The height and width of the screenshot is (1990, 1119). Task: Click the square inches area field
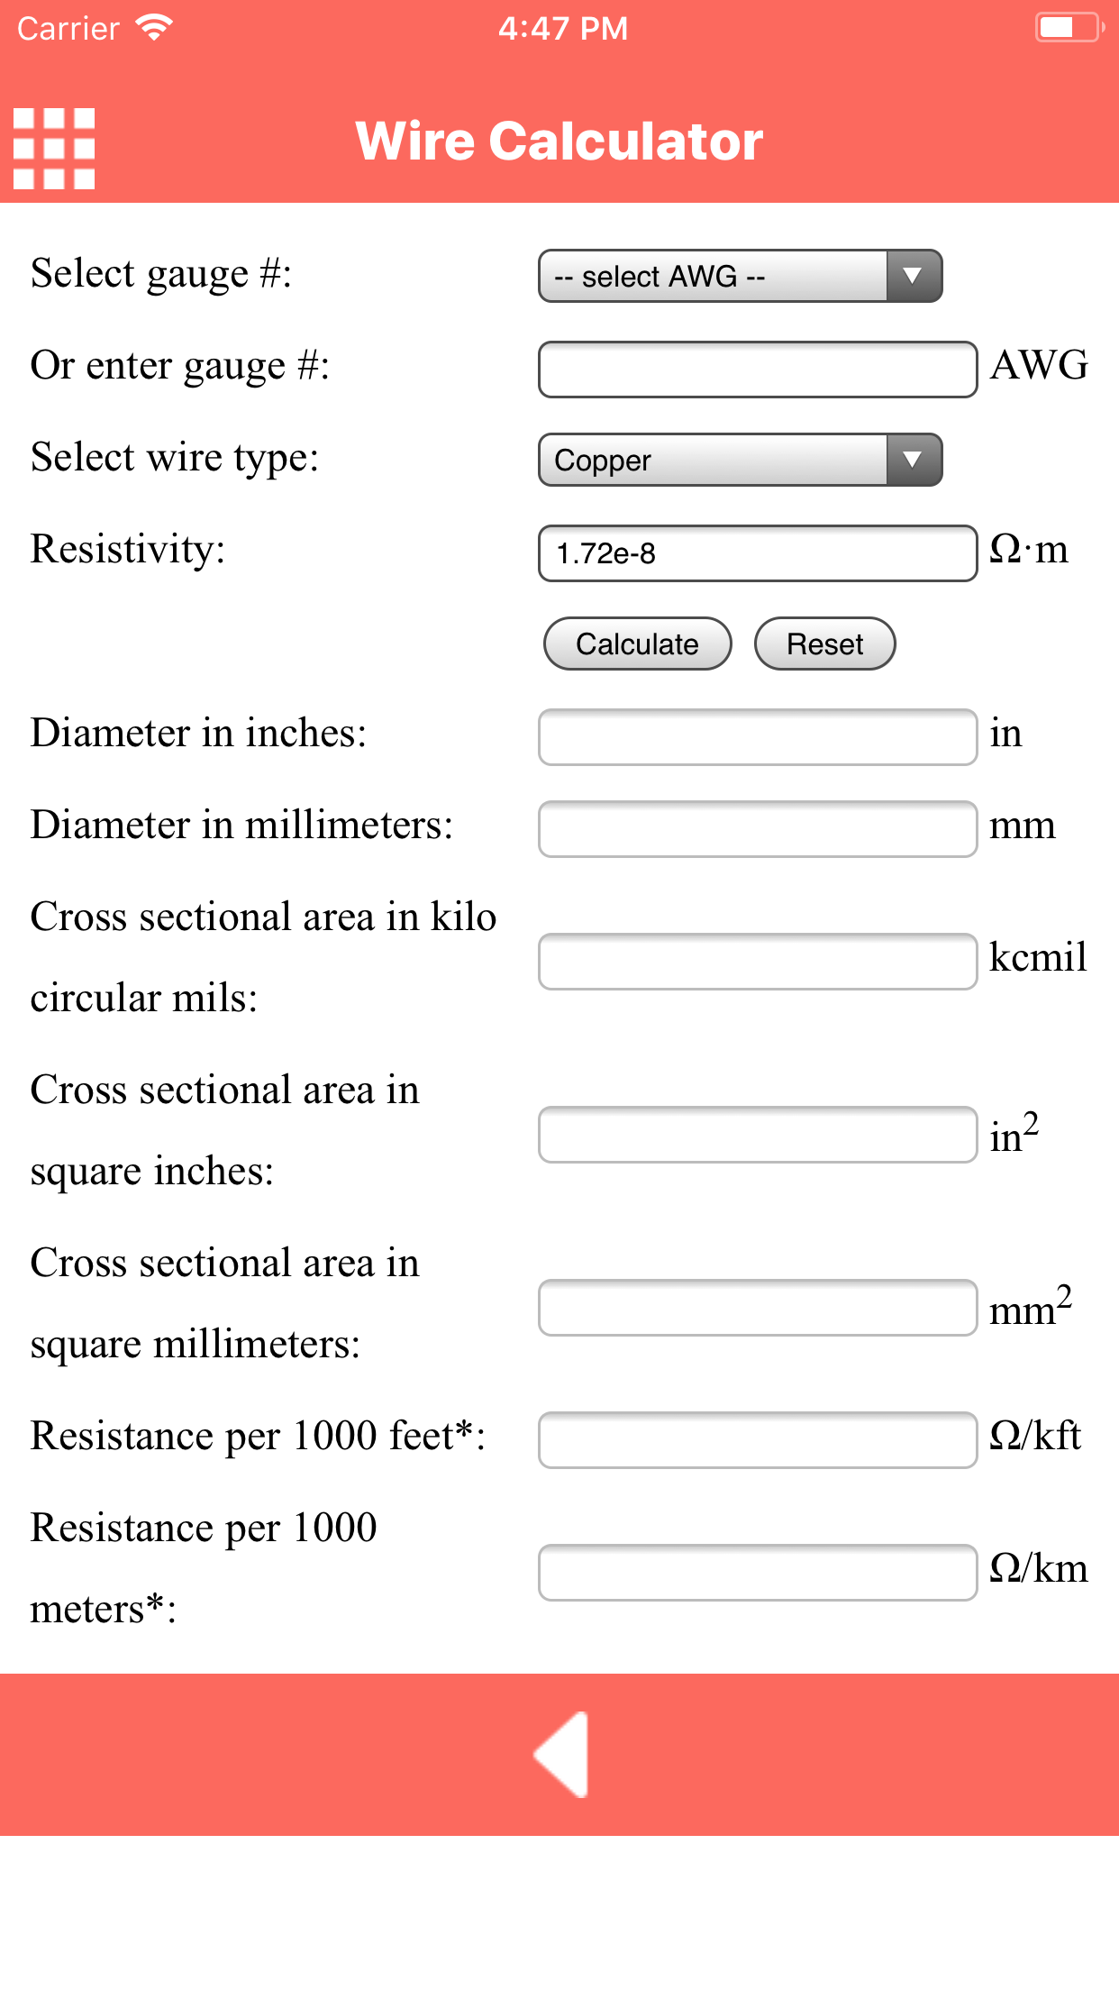(x=757, y=1135)
